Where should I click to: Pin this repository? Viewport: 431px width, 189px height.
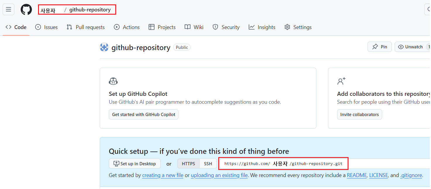[380, 47]
